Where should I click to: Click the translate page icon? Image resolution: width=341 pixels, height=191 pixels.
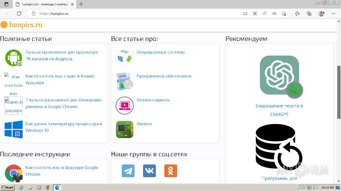click(274, 14)
